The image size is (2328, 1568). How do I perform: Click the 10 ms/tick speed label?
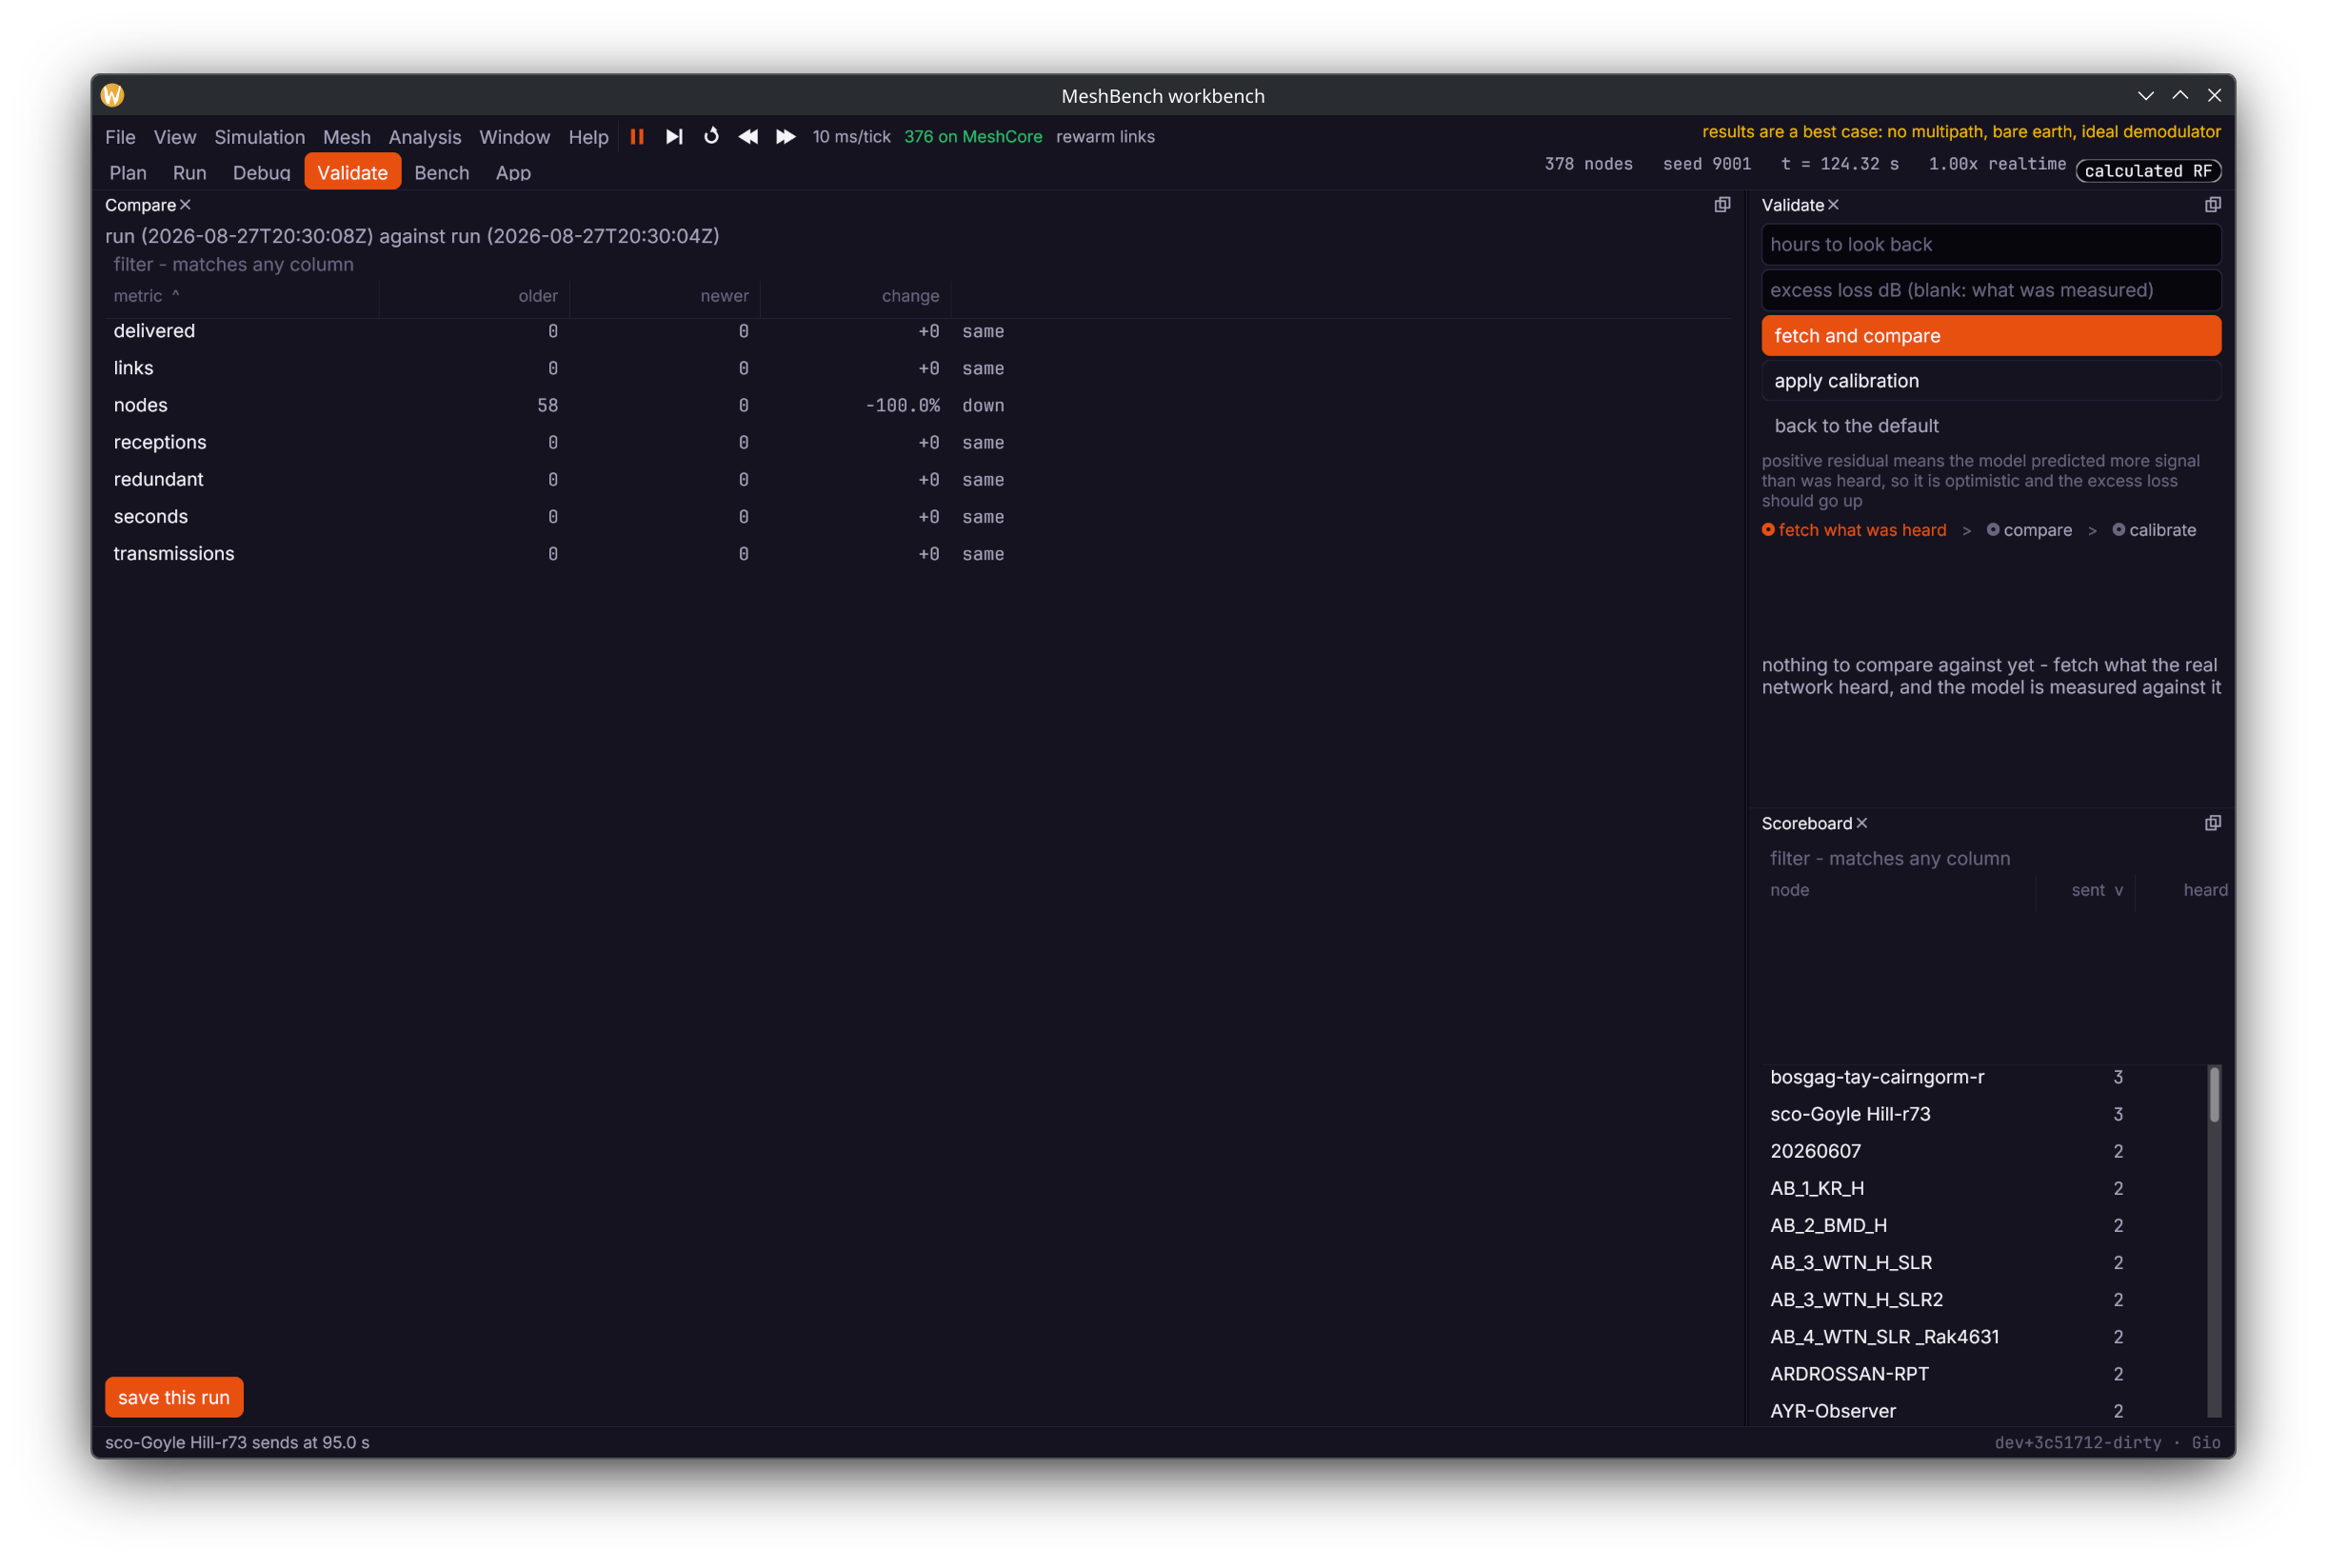(851, 137)
